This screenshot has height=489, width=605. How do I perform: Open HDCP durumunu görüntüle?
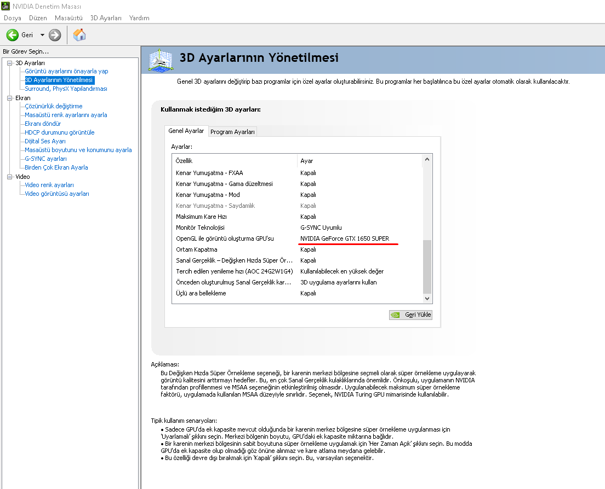[59, 132]
